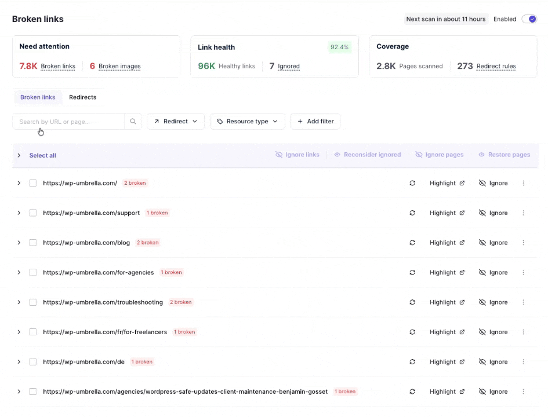
Task: Click refresh icon for wp-umbrella.com/ homepage row
Action: pos(412,184)
